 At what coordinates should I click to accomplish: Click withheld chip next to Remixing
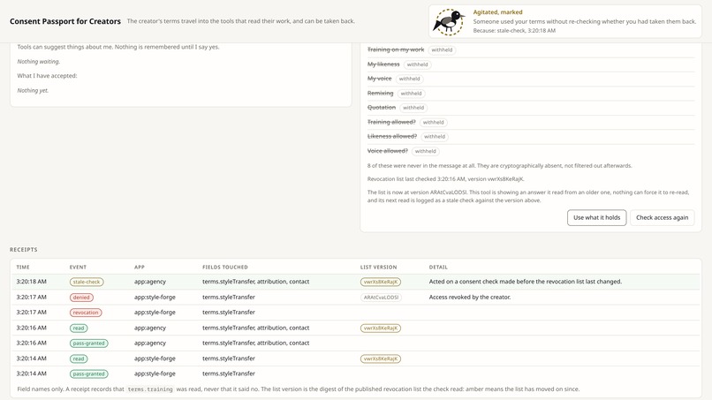[411, 94]
